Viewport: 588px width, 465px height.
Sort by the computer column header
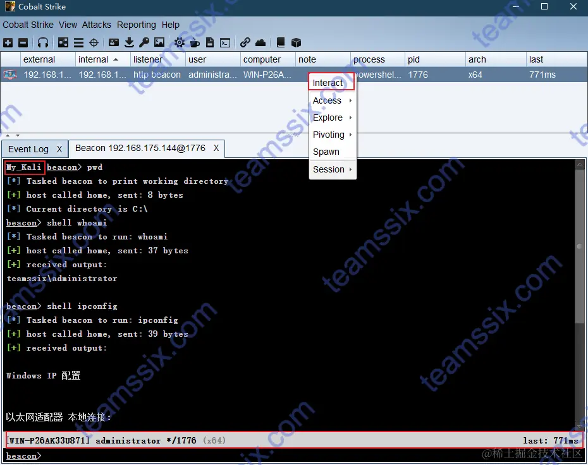tap(267, 59)
